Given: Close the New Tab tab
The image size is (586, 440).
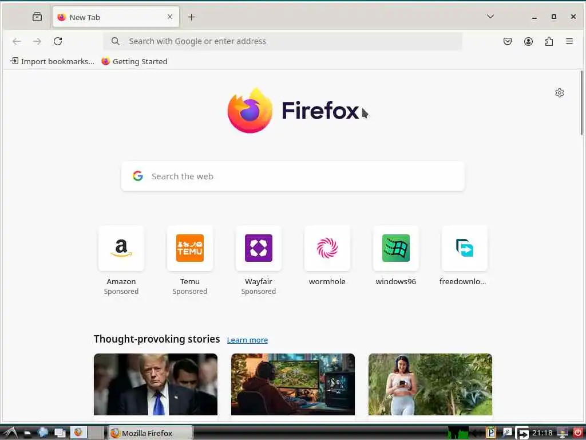Looking at the screenshot, I should (x=170, y=17).
